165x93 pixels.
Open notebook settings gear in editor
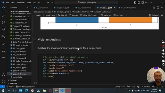pyautogui.click(x=154, y=7)
